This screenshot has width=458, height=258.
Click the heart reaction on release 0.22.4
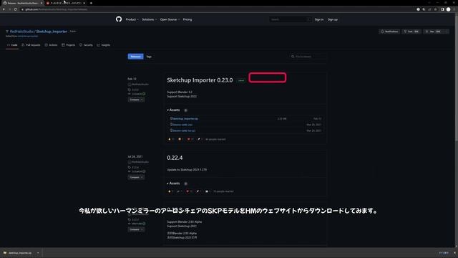(189, 191)
